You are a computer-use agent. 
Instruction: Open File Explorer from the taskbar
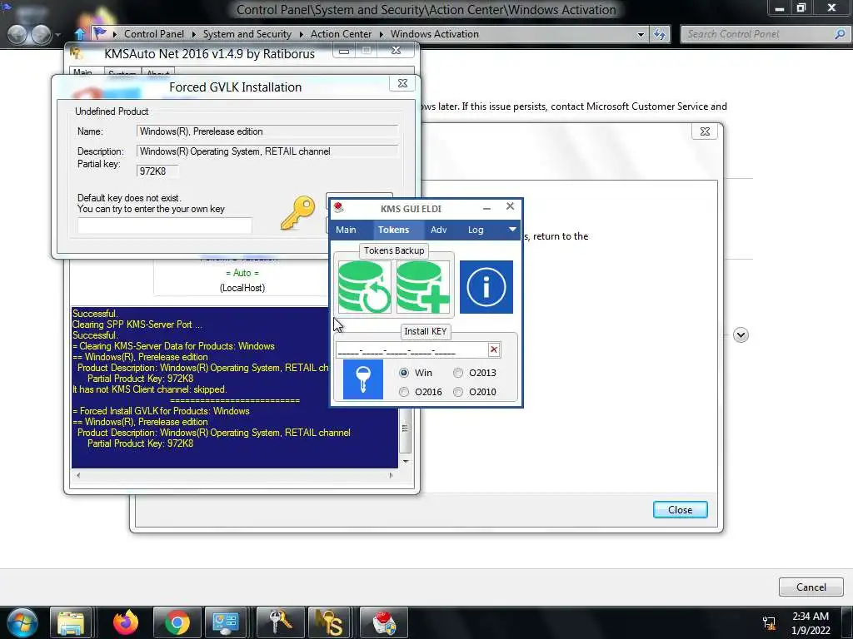click(x=71, y=622)
